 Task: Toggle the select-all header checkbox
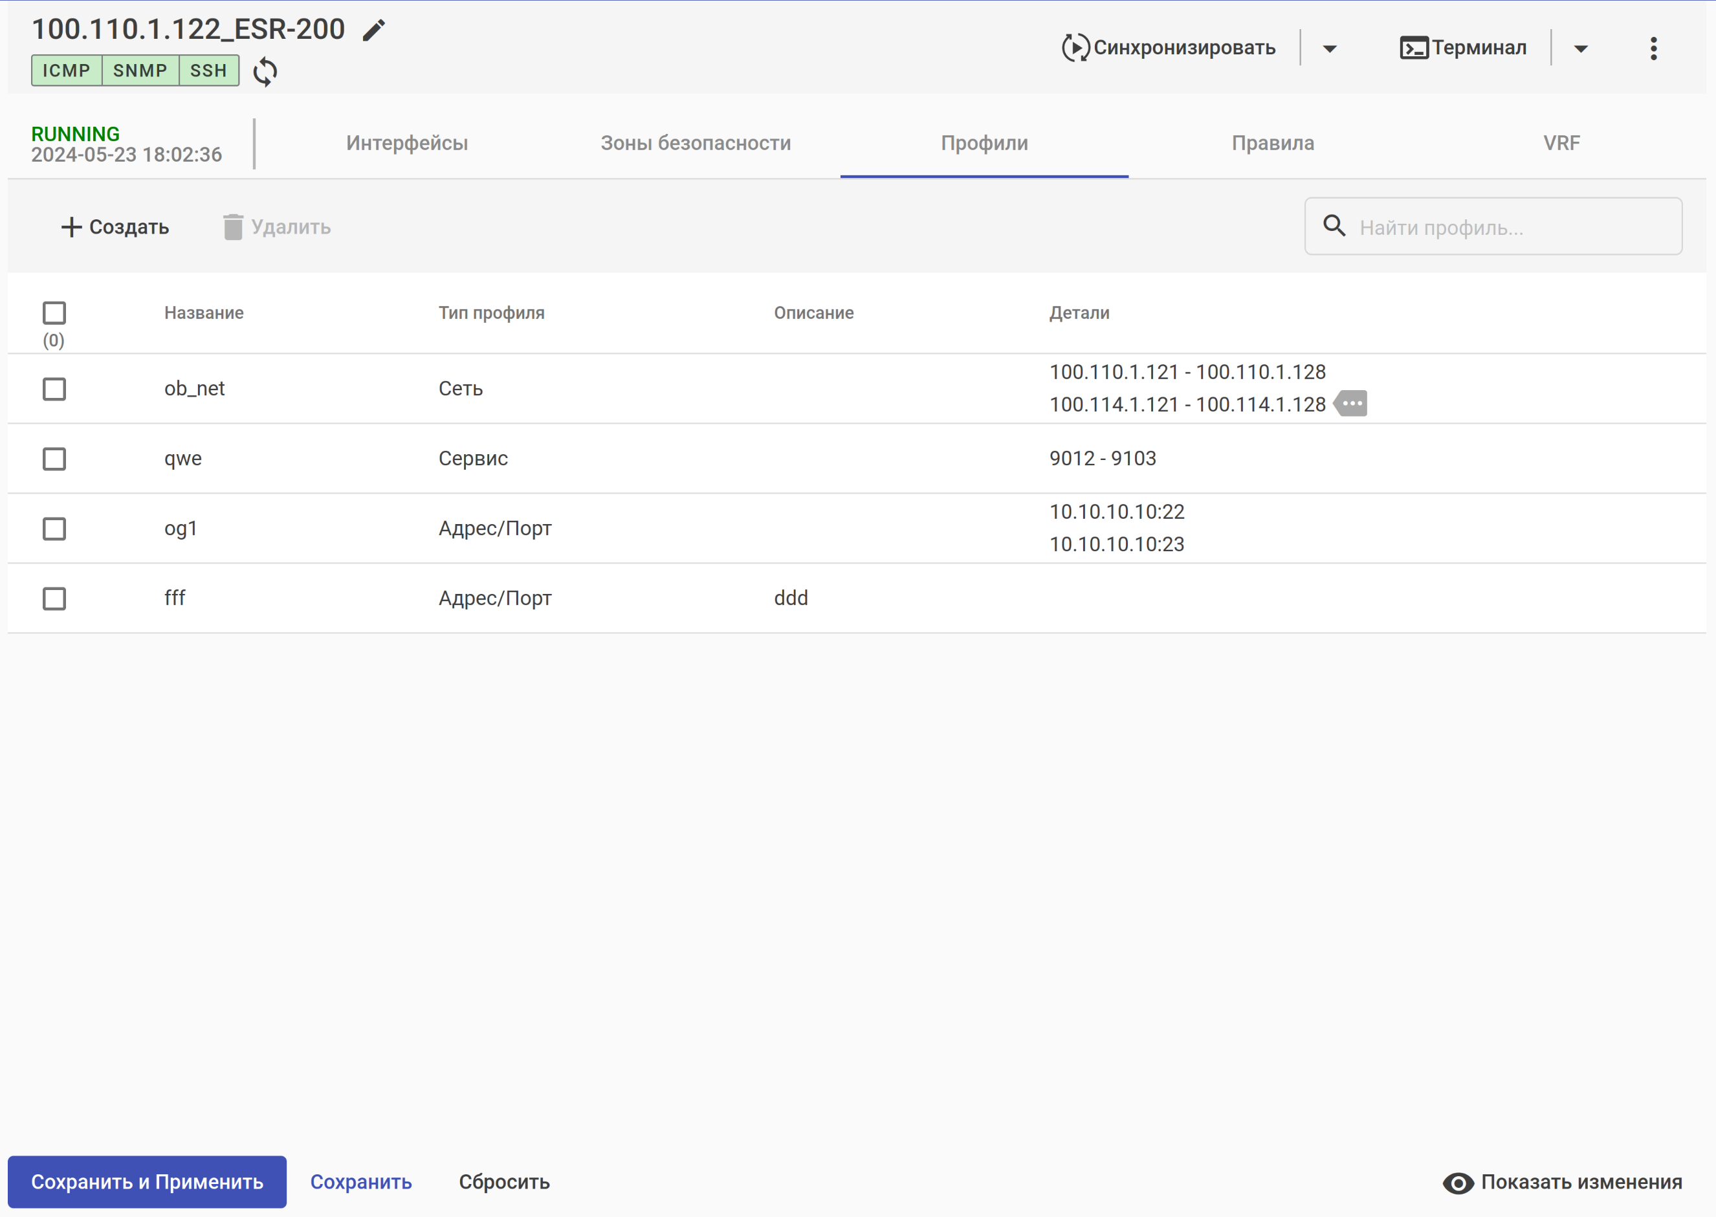coord(54,312)
